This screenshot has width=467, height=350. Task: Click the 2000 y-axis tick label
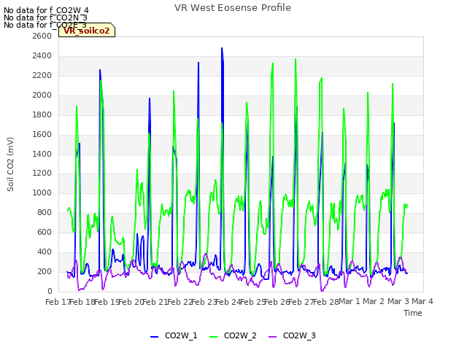[x=42, y=95]
